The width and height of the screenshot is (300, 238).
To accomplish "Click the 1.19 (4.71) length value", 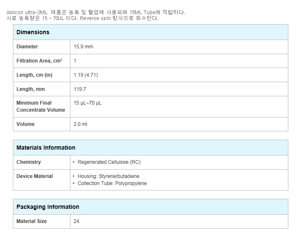I will pyautogui.click(x=86, y=75).
